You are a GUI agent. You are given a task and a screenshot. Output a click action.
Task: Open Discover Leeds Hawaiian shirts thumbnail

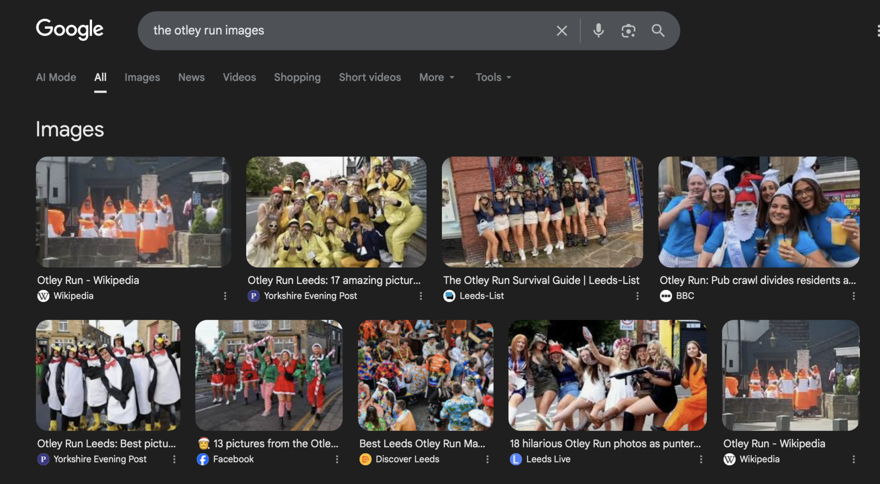tap(426, 375)
